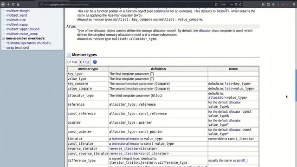Click the 'definition' column header
This screenshot has height=167, width=297.
[158, 69]
